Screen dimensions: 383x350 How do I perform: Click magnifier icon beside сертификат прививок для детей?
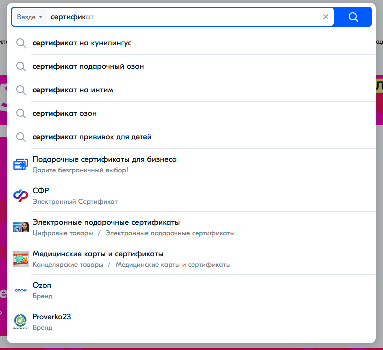point(21,137)
